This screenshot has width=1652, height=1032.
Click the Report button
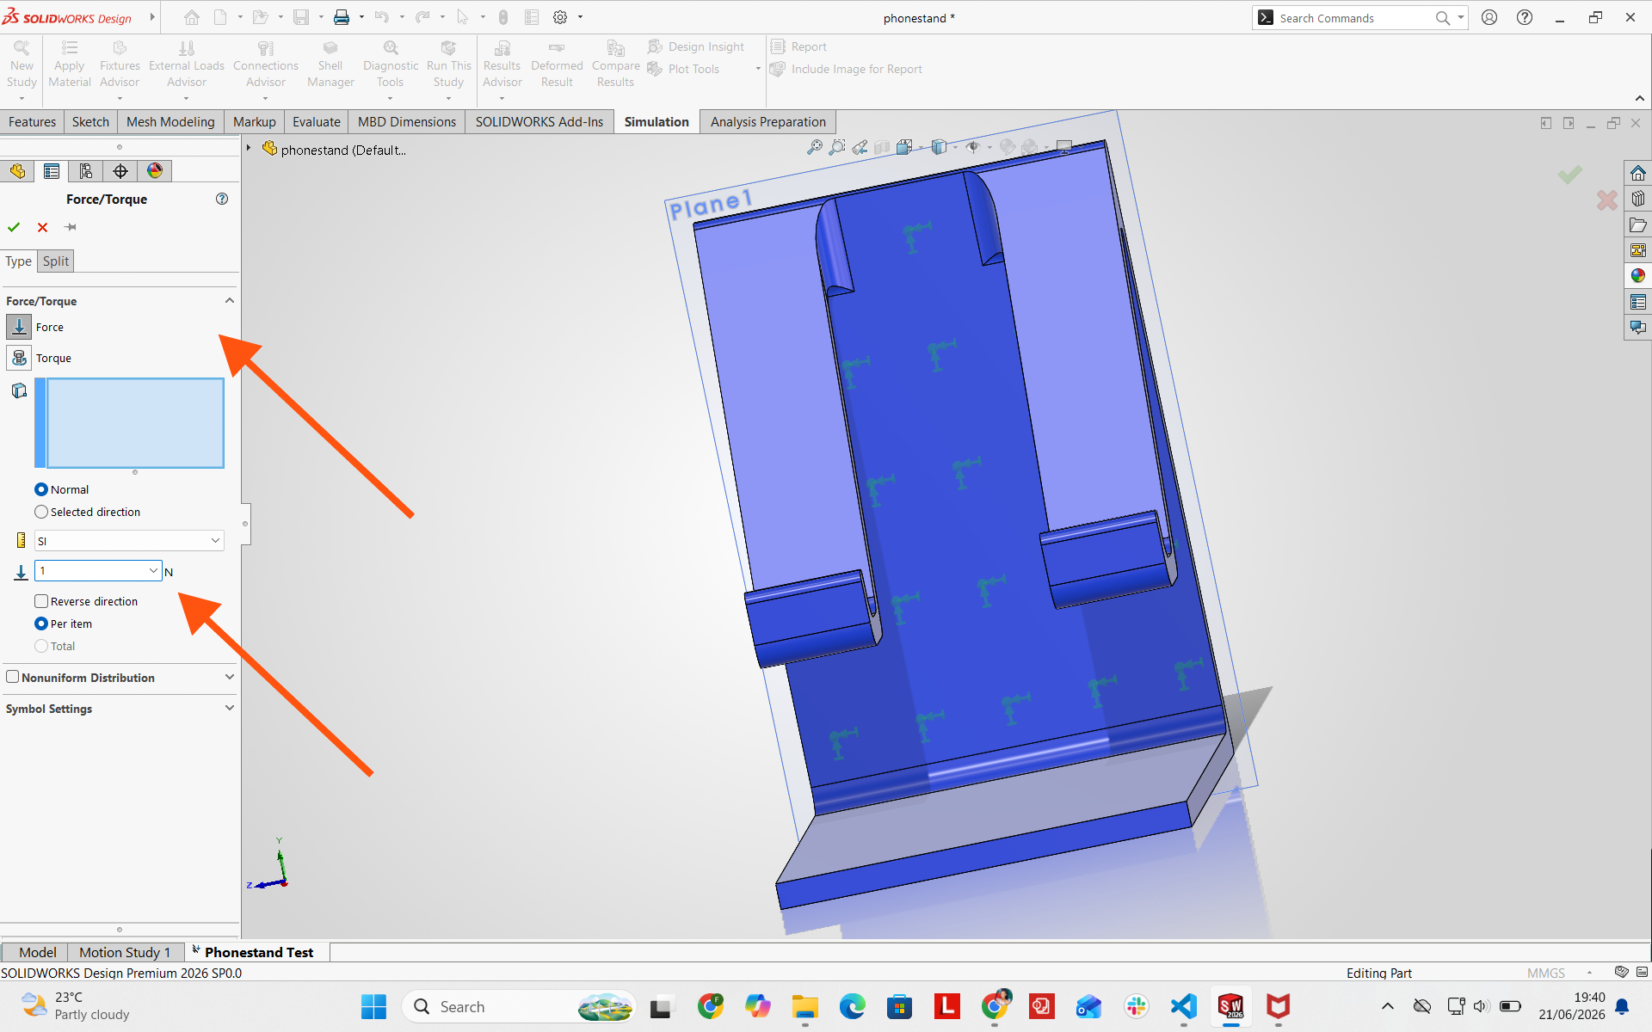pos(798,46)
